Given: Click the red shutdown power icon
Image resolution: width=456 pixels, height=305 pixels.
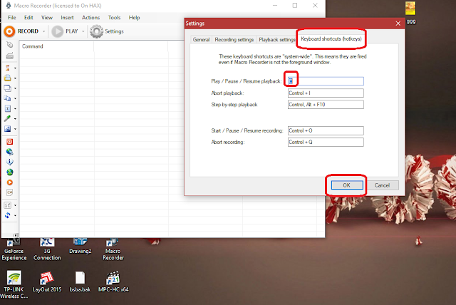Looking at the screenshot, I should (x=9, y=142).
